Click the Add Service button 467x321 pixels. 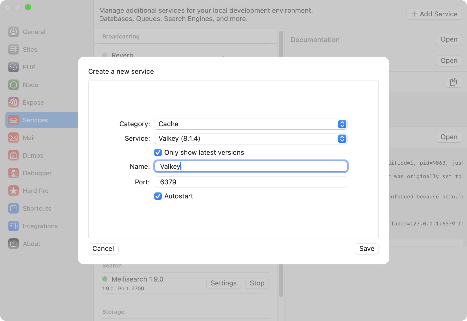434,14
